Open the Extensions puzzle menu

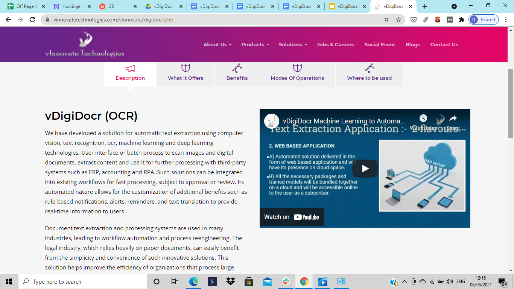[462, 20]
